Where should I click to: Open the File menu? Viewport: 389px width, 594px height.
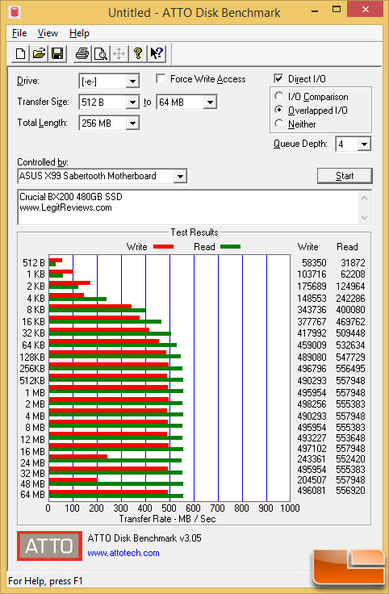pos(19,33)
